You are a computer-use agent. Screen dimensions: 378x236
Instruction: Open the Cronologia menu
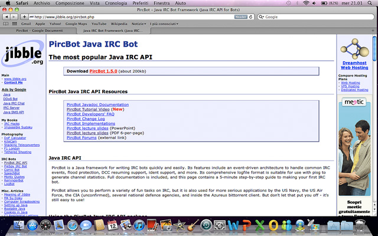click(x=116, y=3)
